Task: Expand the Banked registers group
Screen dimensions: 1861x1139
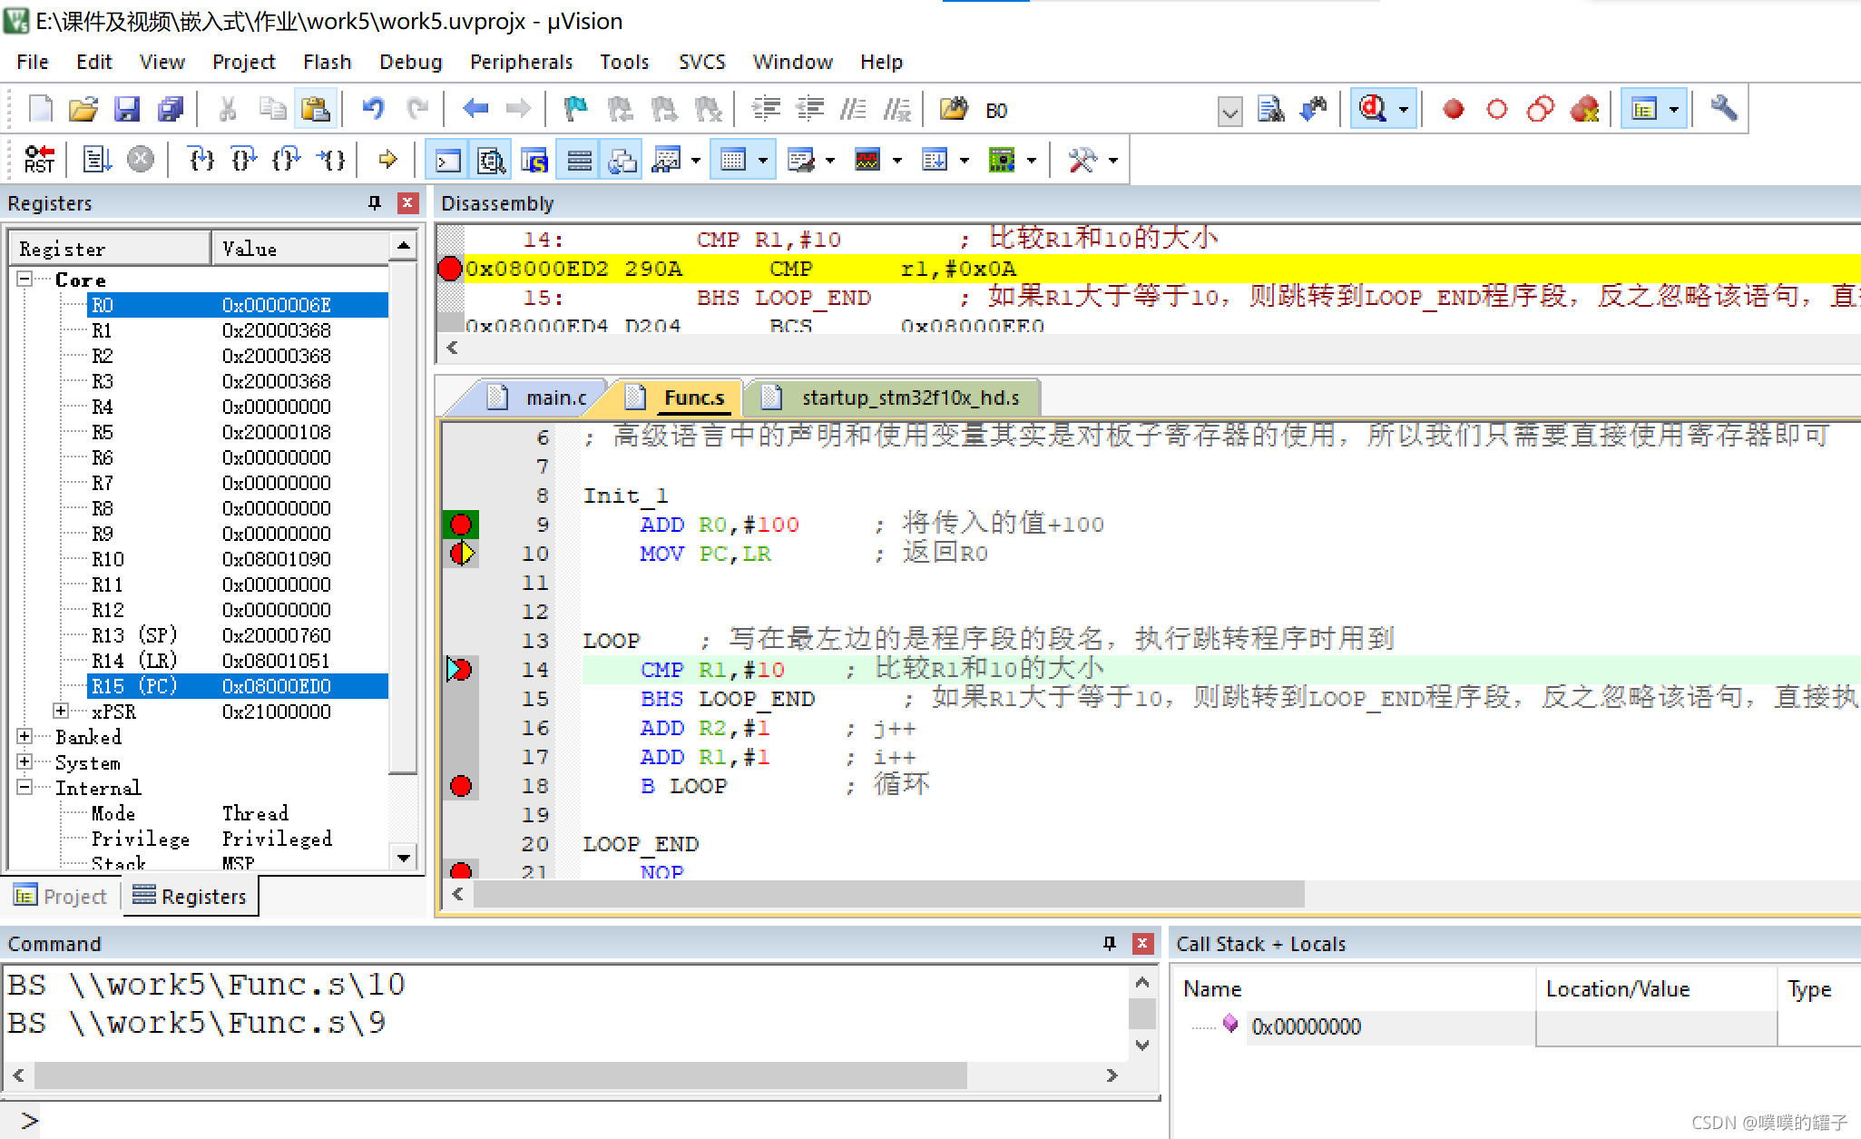Action: coord(25,736)
